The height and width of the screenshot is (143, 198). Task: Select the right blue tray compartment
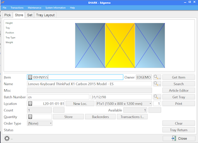[x=150, y=46]
